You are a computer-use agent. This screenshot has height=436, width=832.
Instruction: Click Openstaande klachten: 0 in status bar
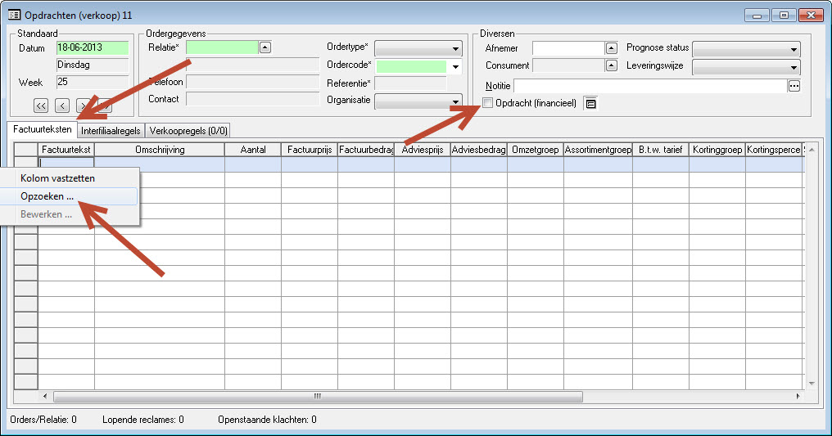pos(268,420)
